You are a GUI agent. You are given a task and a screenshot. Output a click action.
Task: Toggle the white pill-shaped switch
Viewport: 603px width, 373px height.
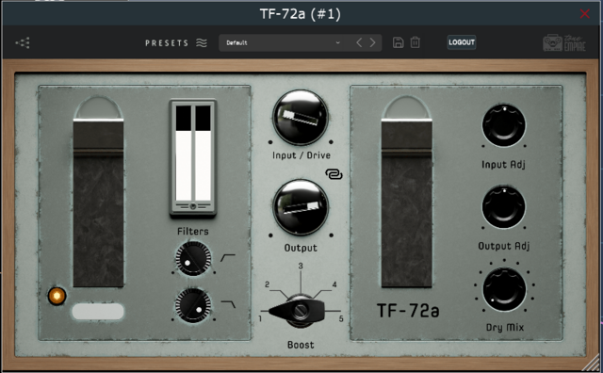(x=98, y=312)
